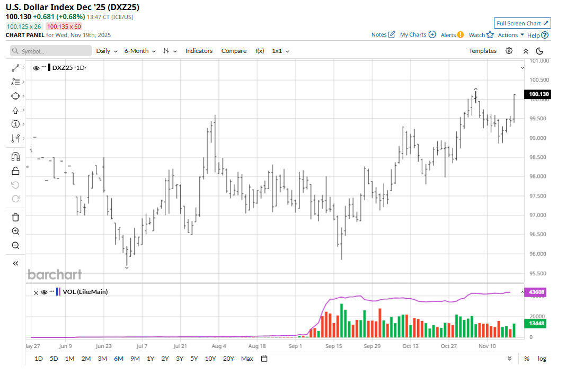This screenshot has width=584, height=375.
Task: Select the Max time range
Action: 247,359
